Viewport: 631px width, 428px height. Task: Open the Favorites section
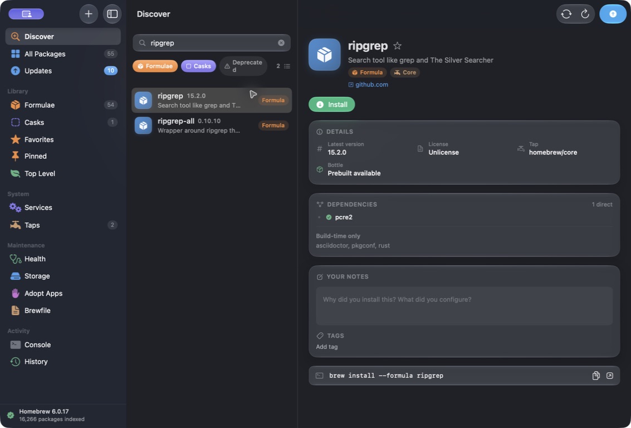click(x=63, y=140)
